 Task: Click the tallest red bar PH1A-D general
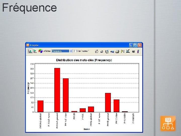tap(57, 90)
